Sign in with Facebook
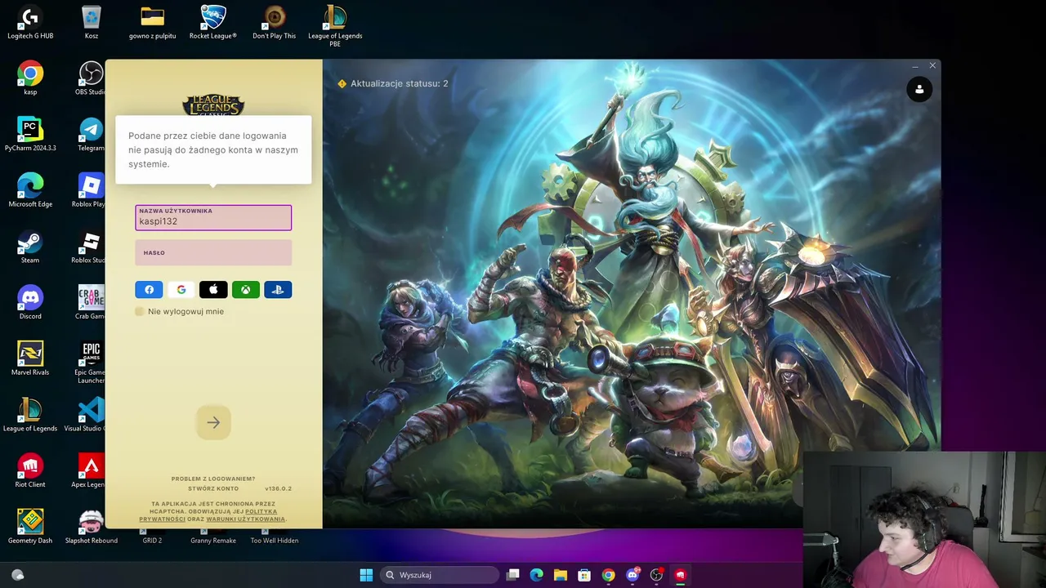 pos(149,290)
